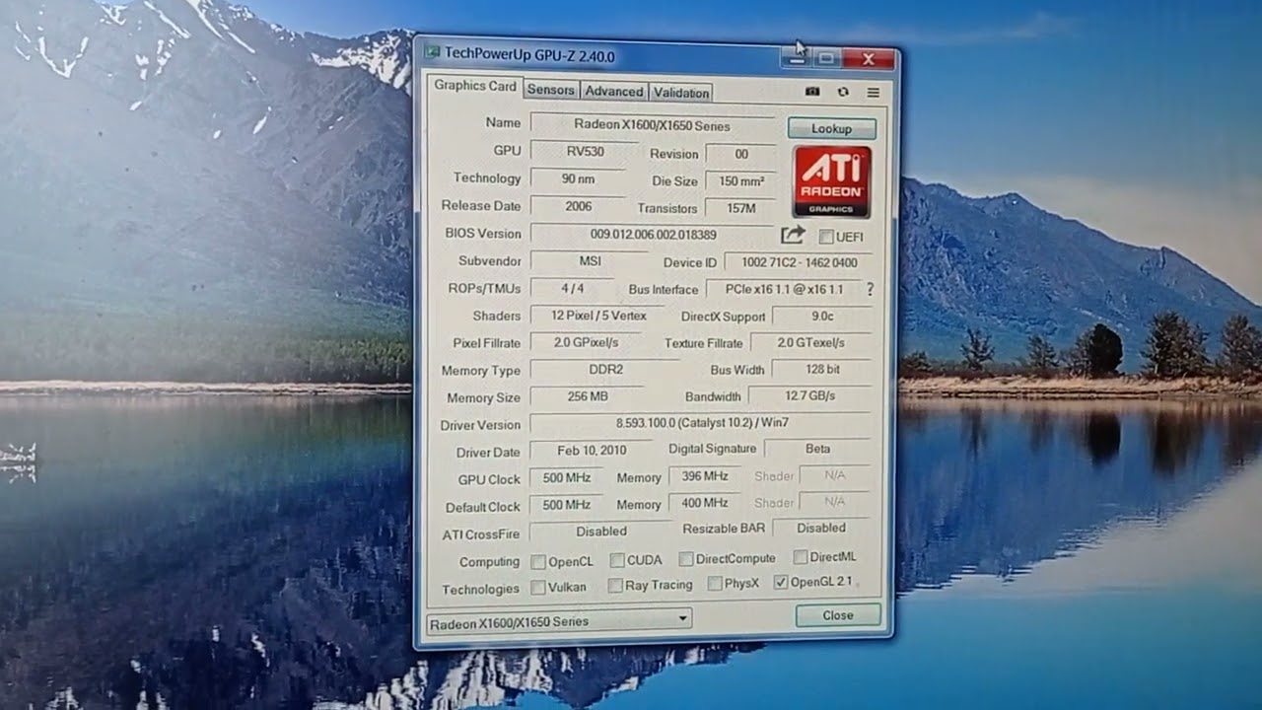Switch to the Sensors tab
1262x710 pixels.
(550, 90)
